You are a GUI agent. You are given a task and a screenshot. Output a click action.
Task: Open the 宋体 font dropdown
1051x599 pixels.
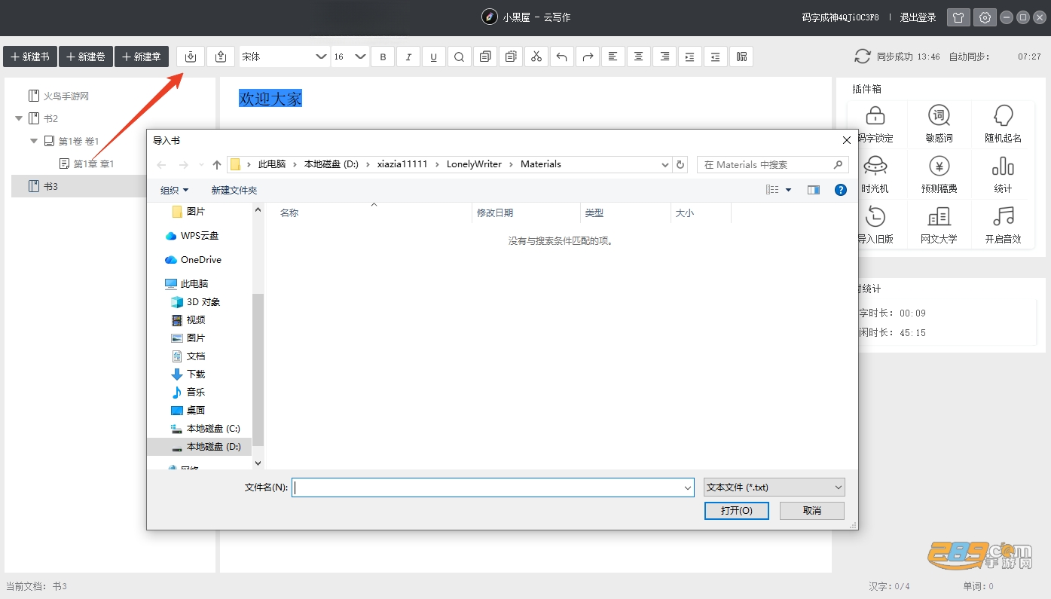284,57
